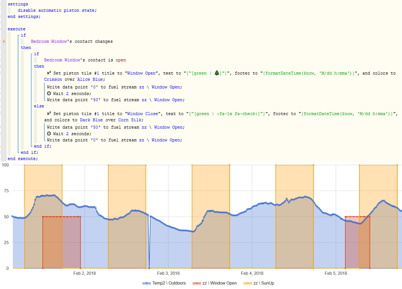This screenshot has height=289, width=402.
Task: Click the 100 y-axis label
Action: point(5,165)
